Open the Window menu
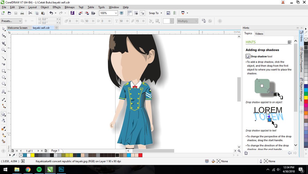This screenshot has height=174, width=308. [114, 7]
